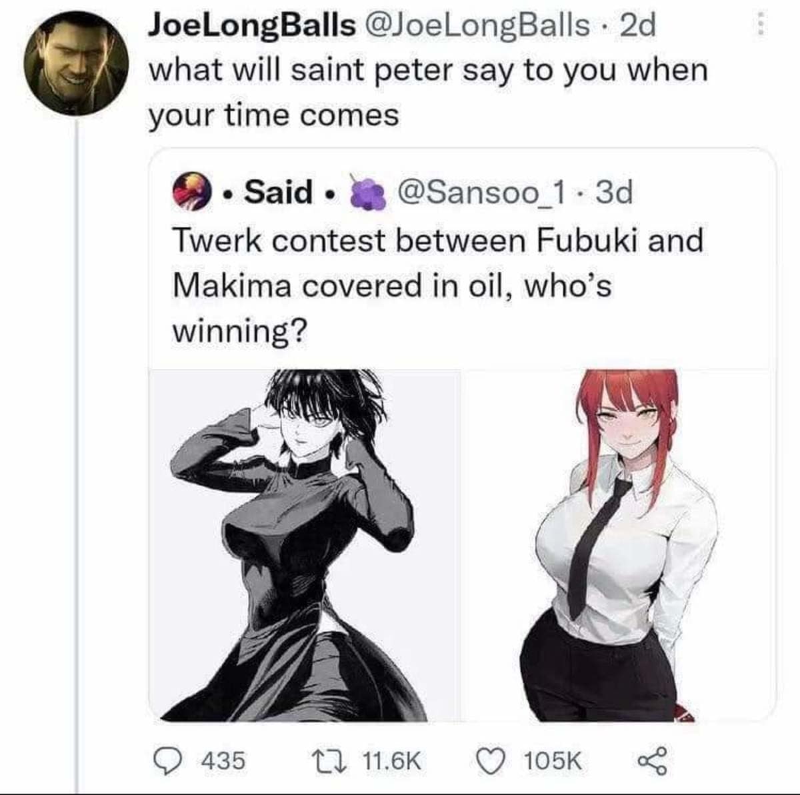Click the 105K likes count
800x795 pixels.
click(x=552, y=760)
